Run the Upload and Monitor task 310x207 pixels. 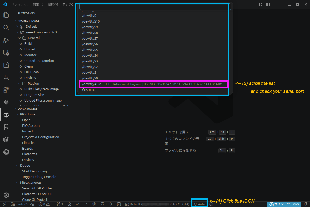click(39, 61)
